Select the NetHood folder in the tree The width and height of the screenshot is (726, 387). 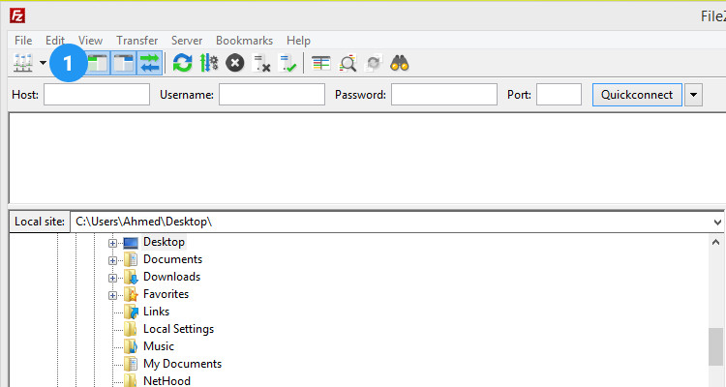[166, 381]
